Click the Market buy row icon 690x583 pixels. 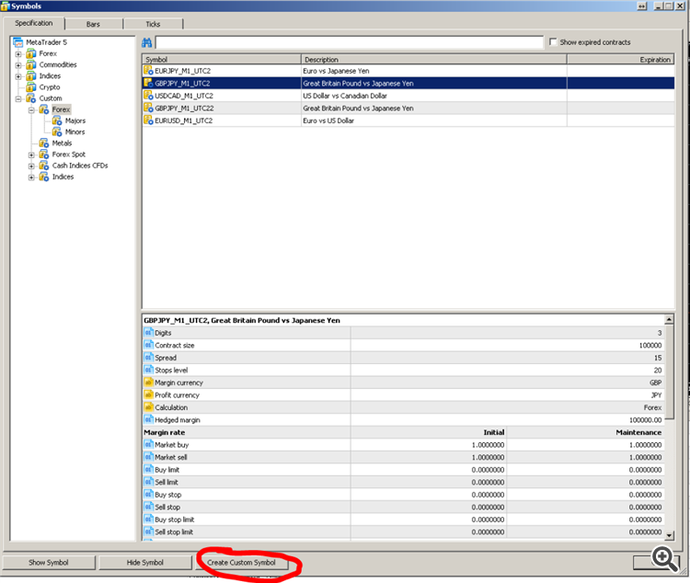(149, 444)
